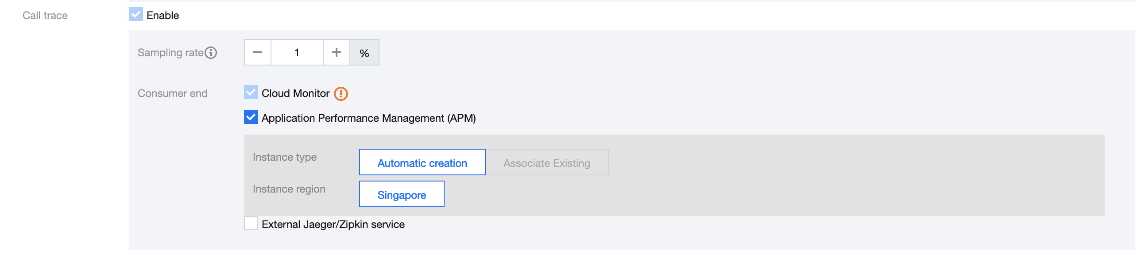Increase sampling rate with plus button
This screenshot has width=1146, height=255.
pyautogui.click(x=337, y=53)
